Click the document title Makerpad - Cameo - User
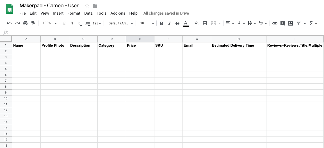 [x=49, y=6]
